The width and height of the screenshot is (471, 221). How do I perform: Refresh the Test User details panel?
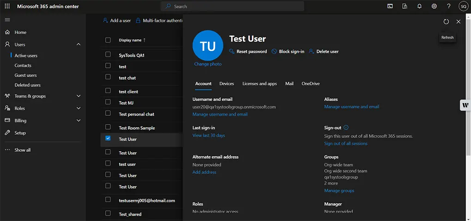(x=446, y=22)
